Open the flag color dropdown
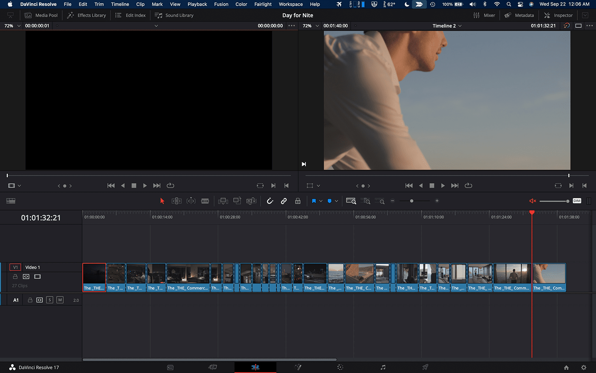The image size is (596, 373). click(321, 201)
